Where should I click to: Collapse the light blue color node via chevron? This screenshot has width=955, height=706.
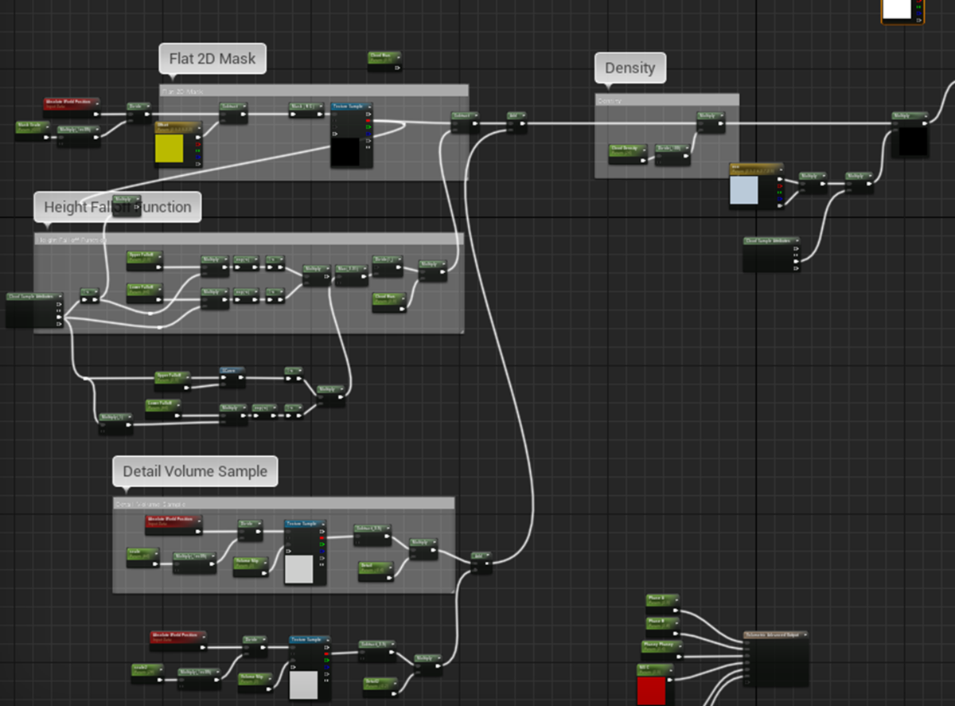pyautogui.click(x=779, y=170)
